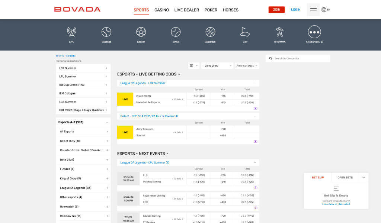Switch to the Sports tab
Image resolution: width=381 pixels, height=223 pixels.
pos(141,10)
